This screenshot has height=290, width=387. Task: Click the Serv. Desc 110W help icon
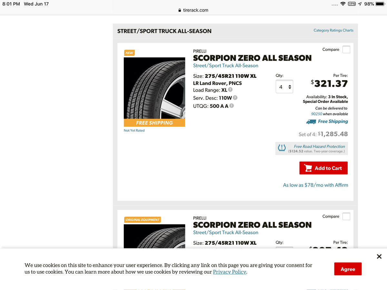click(235, 98)
